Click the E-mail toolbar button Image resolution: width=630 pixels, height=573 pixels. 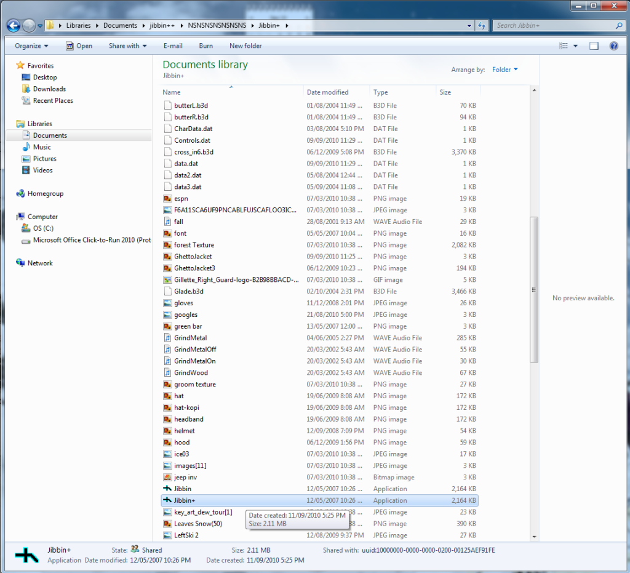pos(173,46)
